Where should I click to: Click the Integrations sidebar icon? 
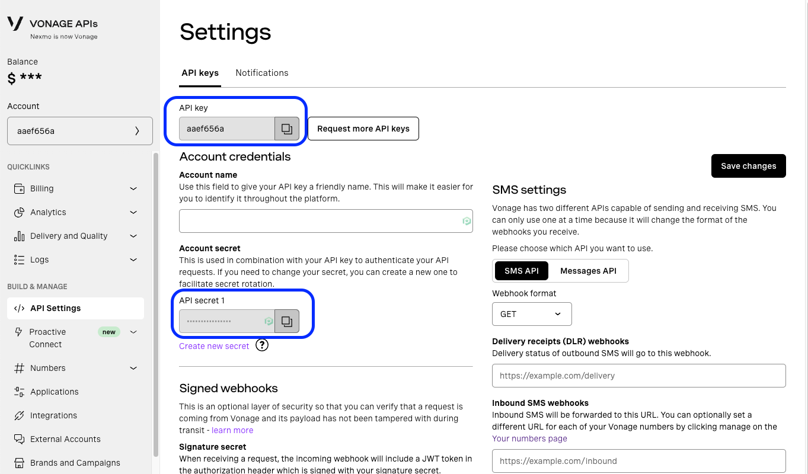tap(19, 415)
